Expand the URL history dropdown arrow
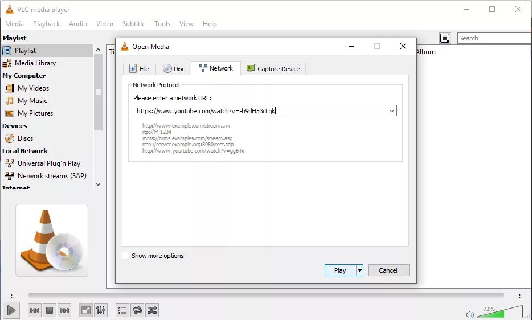This screenshot has height=320, width=532. point(392,111)
